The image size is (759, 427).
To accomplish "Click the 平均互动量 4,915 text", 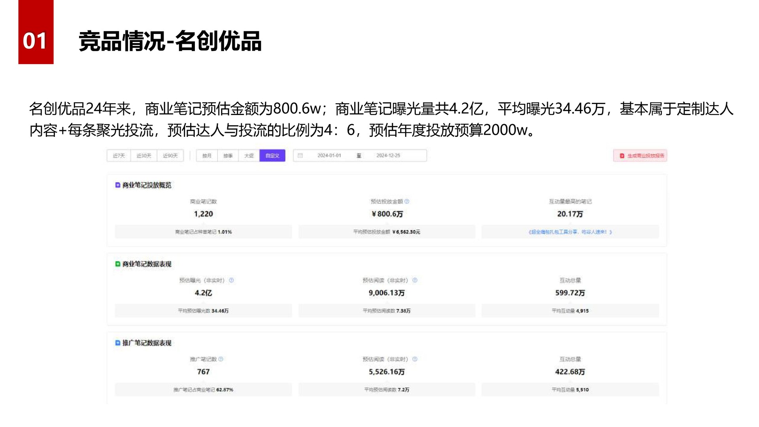I will point(570,311).
